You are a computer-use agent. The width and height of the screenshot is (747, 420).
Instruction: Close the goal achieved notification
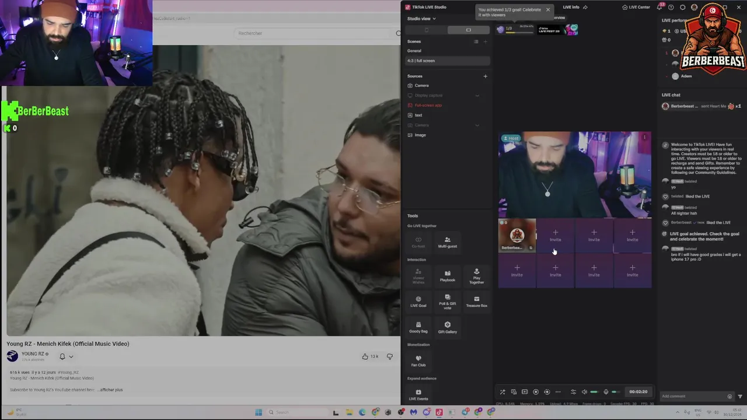(547, 10)
